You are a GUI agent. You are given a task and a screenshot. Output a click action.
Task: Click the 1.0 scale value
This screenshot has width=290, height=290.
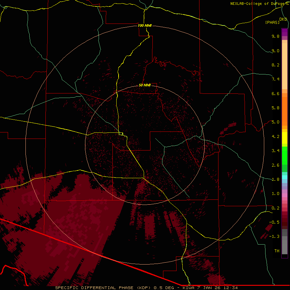coord(275,194)
